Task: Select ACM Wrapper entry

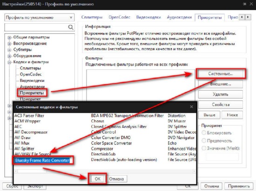Action: point(27,121)
